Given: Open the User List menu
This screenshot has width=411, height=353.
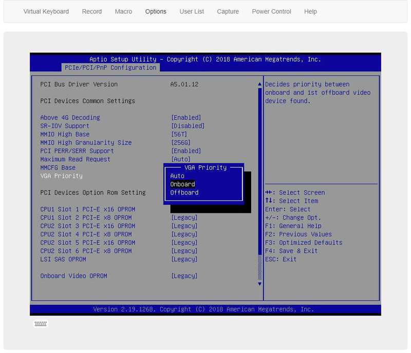Looking at the screenshot, I should pos(192,11).
